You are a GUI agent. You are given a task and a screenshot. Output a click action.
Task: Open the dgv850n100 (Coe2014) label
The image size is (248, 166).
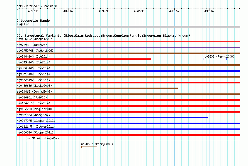point(33,68)
